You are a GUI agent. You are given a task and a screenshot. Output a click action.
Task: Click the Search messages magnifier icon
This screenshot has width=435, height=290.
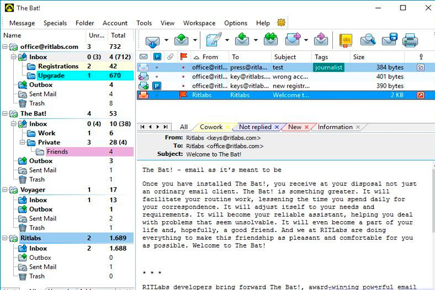point(368,40)
